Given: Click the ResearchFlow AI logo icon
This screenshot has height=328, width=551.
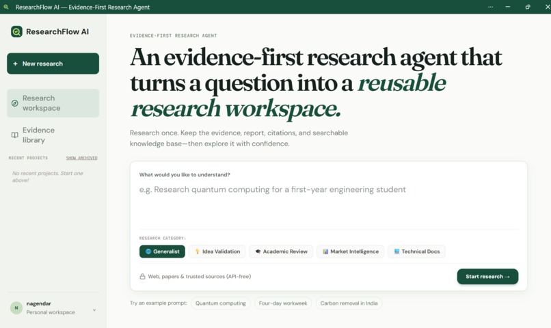Looking at the screenshot, I should pyautogui.click(x=16, y=31).
